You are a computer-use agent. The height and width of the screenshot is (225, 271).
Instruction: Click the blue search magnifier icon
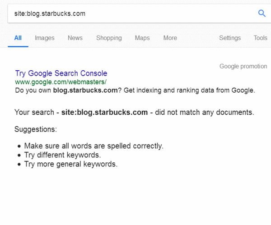tap(262, 13)
